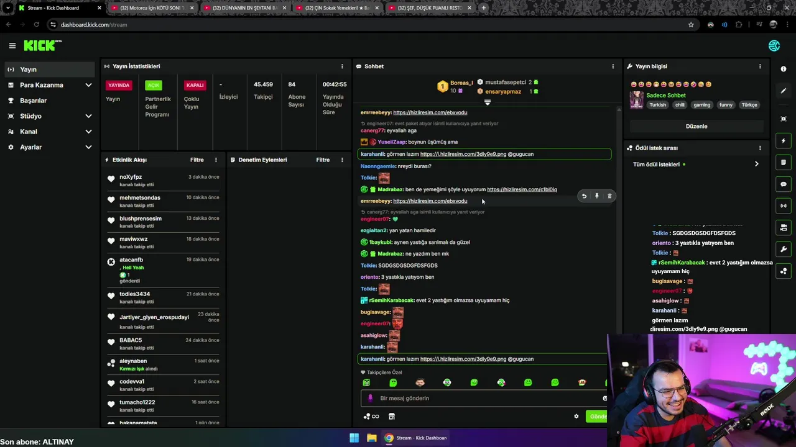Toggle the notes panel icon in right sidebar

click(x=784, y=163)
